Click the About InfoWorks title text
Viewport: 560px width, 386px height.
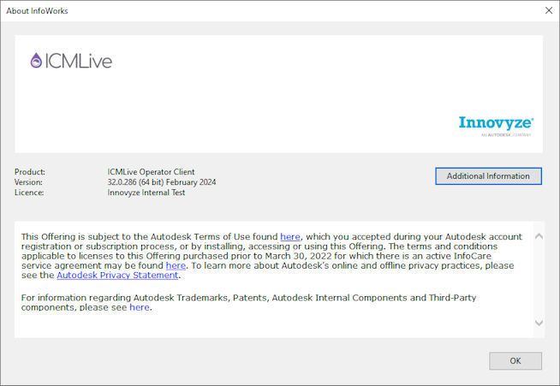[37, 11]
